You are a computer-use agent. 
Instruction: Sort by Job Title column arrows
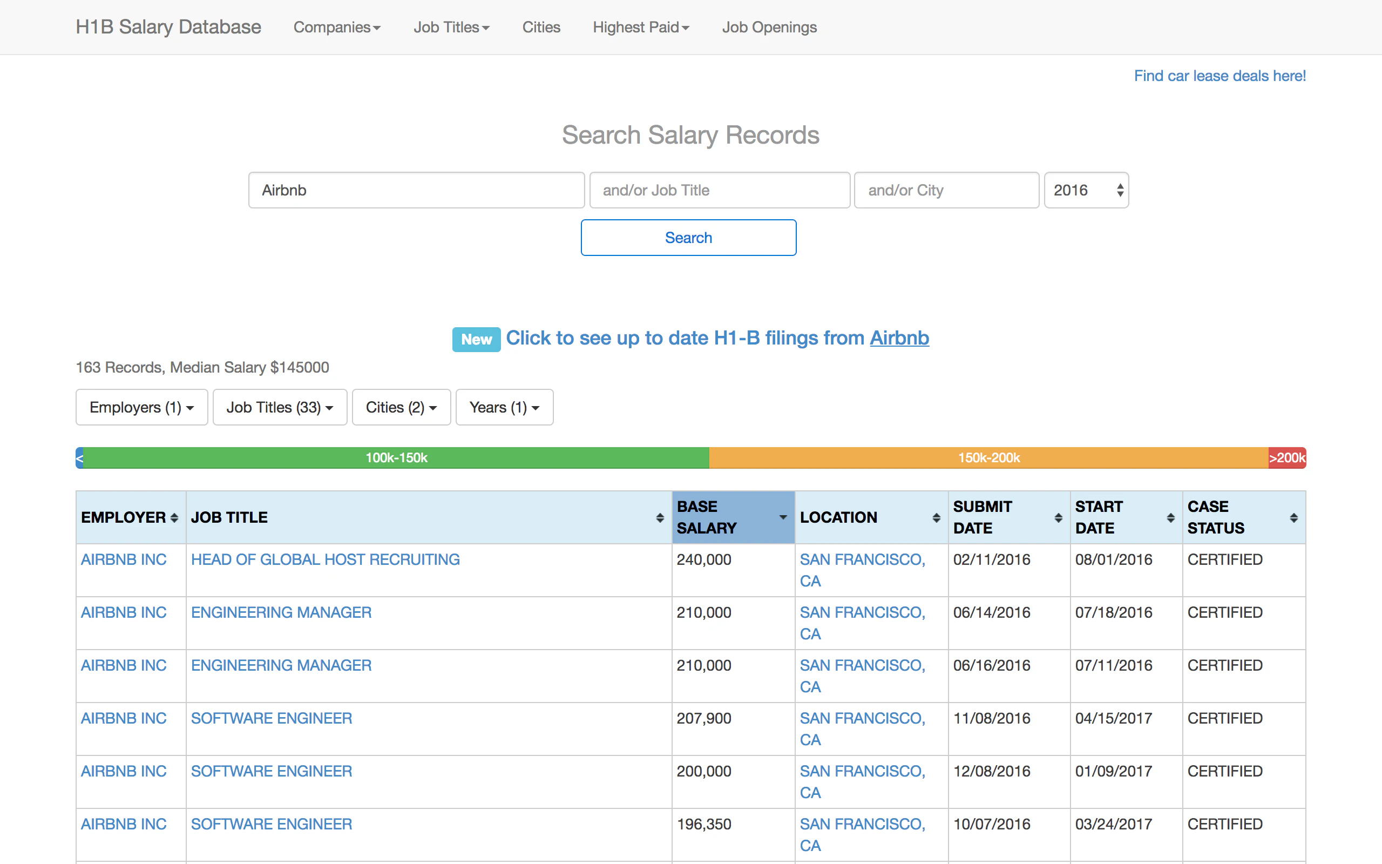click(660, 518)
